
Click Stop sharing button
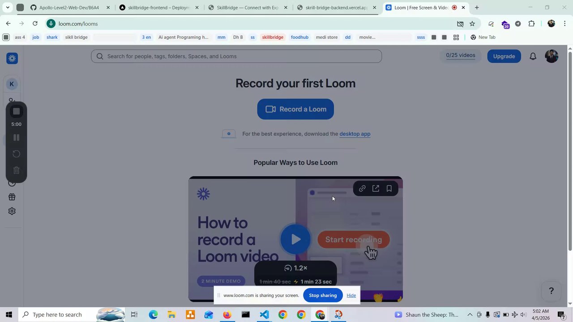323,295
